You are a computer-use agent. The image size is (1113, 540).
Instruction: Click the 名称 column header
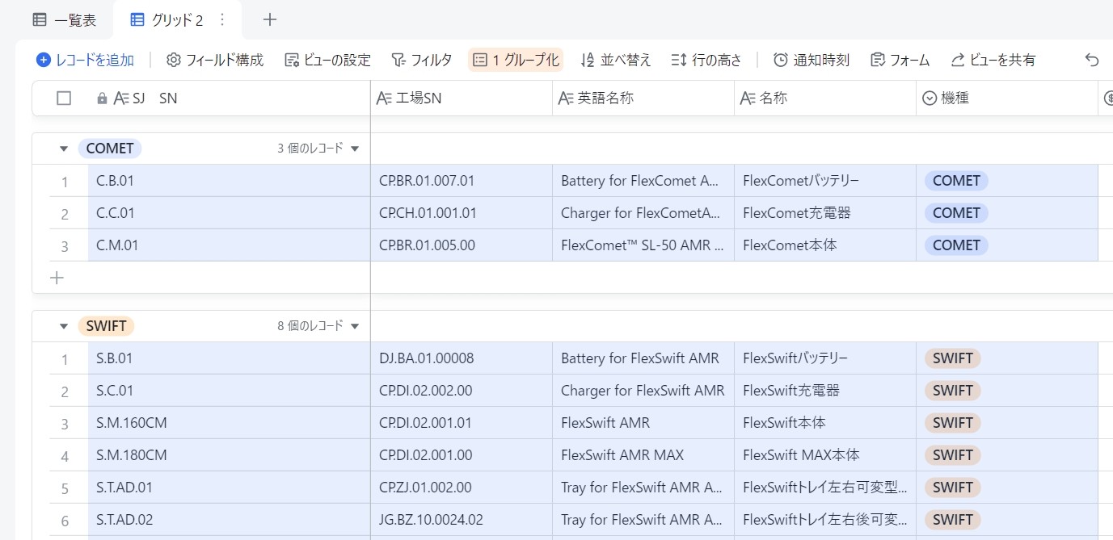click(825, 98)
